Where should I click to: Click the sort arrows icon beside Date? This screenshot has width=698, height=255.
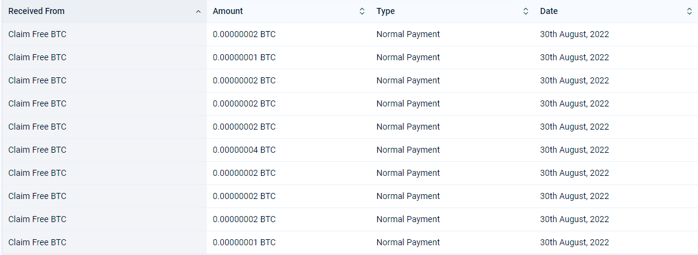tap(689, 12)
